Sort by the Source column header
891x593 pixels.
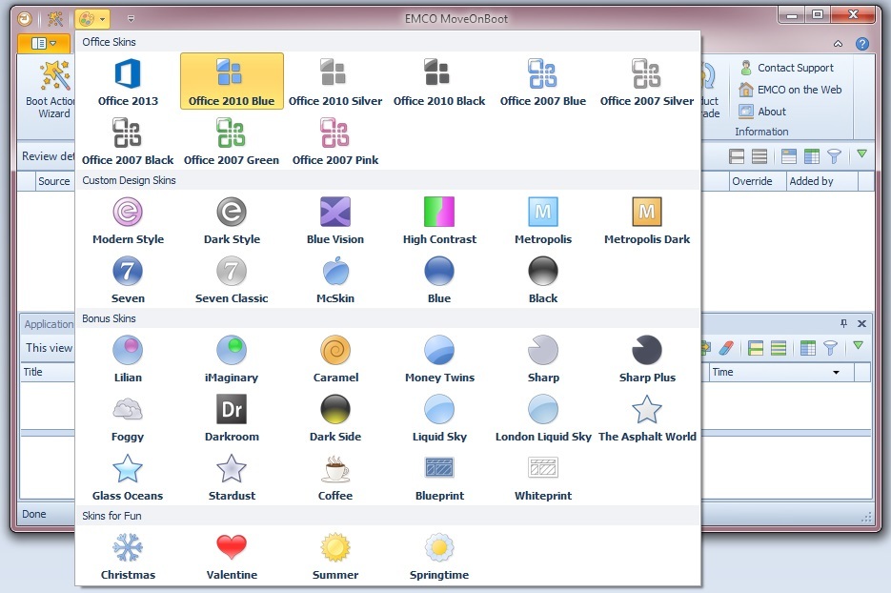pyautogui.click(x=54, y=181)
